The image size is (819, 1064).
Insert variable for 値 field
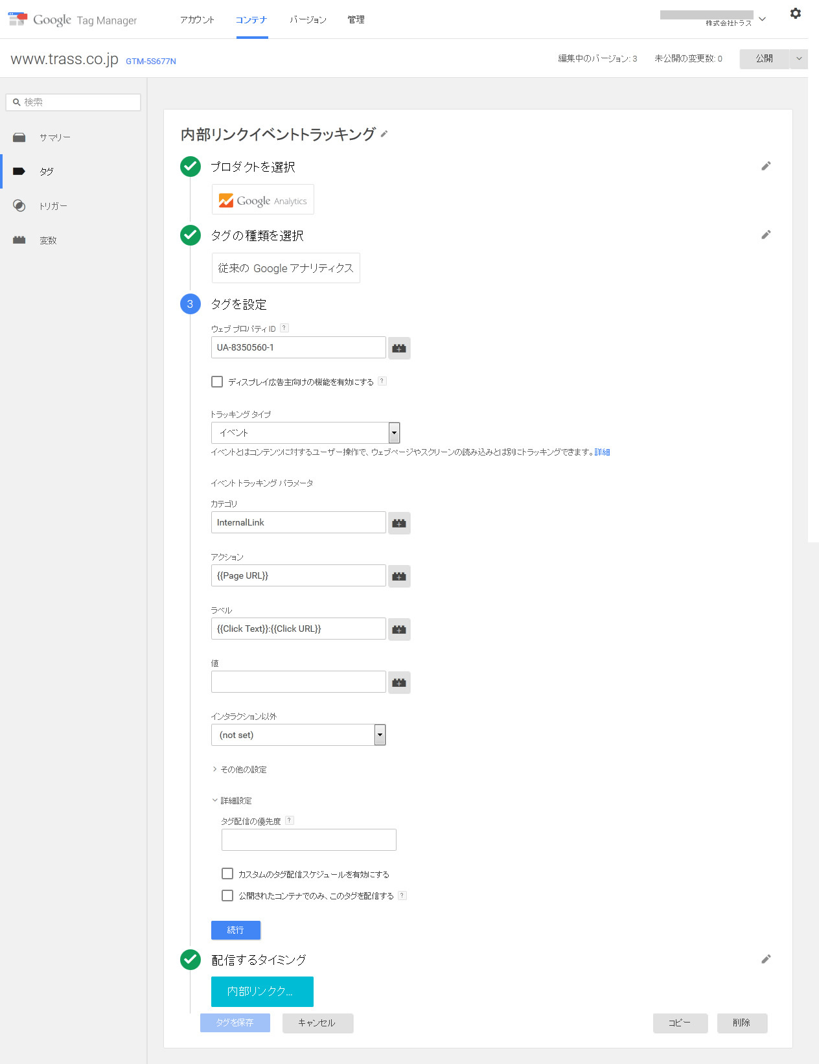coord(399,682)
